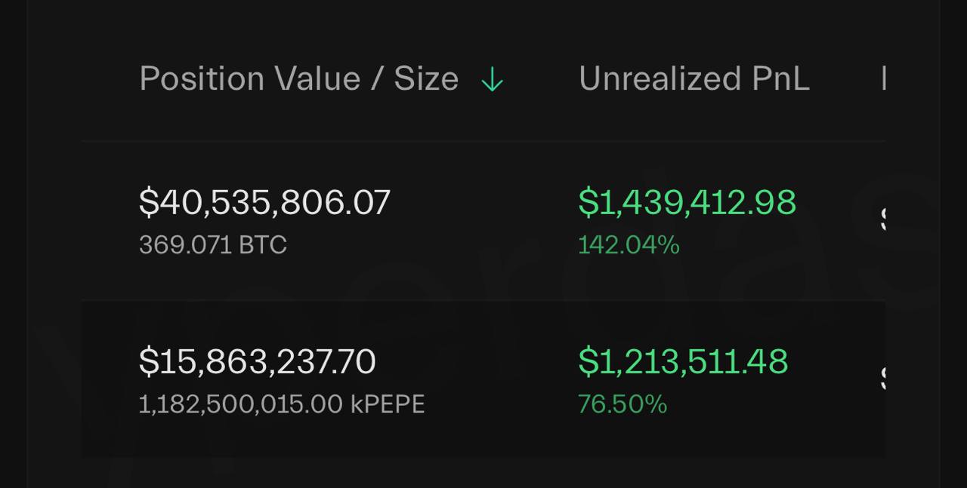The image size is (967, 488).
Task: Click the 369.071 BTC size label
Action: pyautogui.click(x=213, y=245)
